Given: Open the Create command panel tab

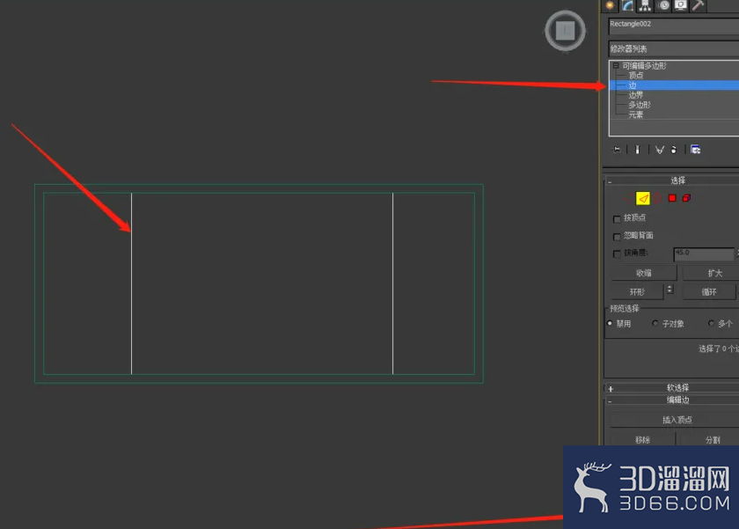Looking at the screenshot, I should tap(610, 5).
